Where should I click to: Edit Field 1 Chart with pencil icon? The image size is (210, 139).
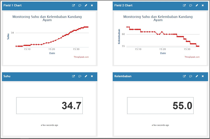click(86, 6)
